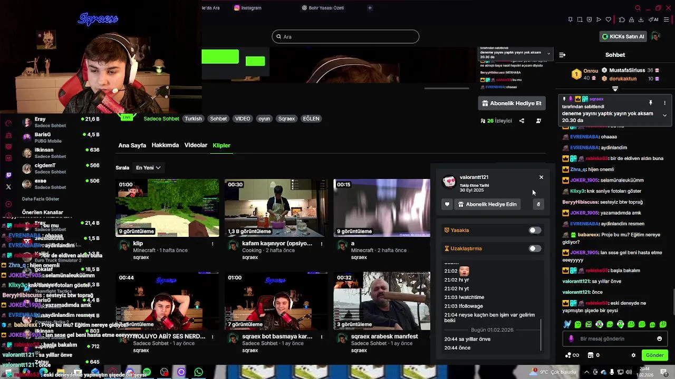Switch to the Bohr Yasası Özeti tab
This screenshot has width=675, height=379.
point(326,8)
